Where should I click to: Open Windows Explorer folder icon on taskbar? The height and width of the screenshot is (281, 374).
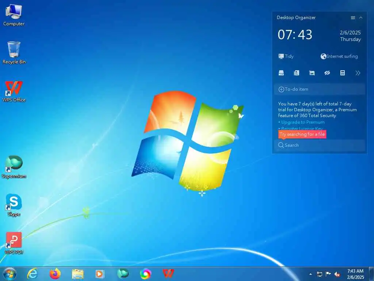pos(78,274)
